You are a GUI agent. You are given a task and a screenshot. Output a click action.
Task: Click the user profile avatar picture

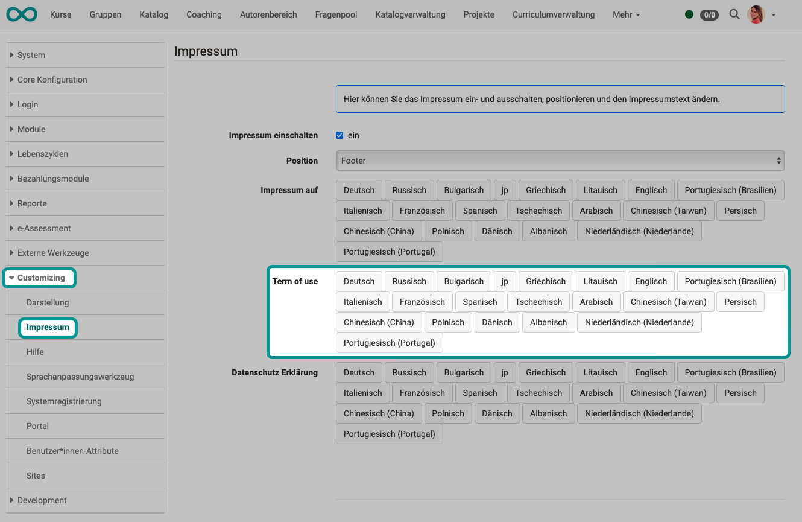756,14
